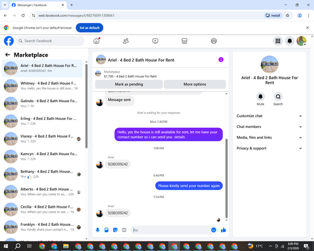Screen dimensions: 314x251
Task: Click the Chrome address bar URL
Action: click(76, 16)
